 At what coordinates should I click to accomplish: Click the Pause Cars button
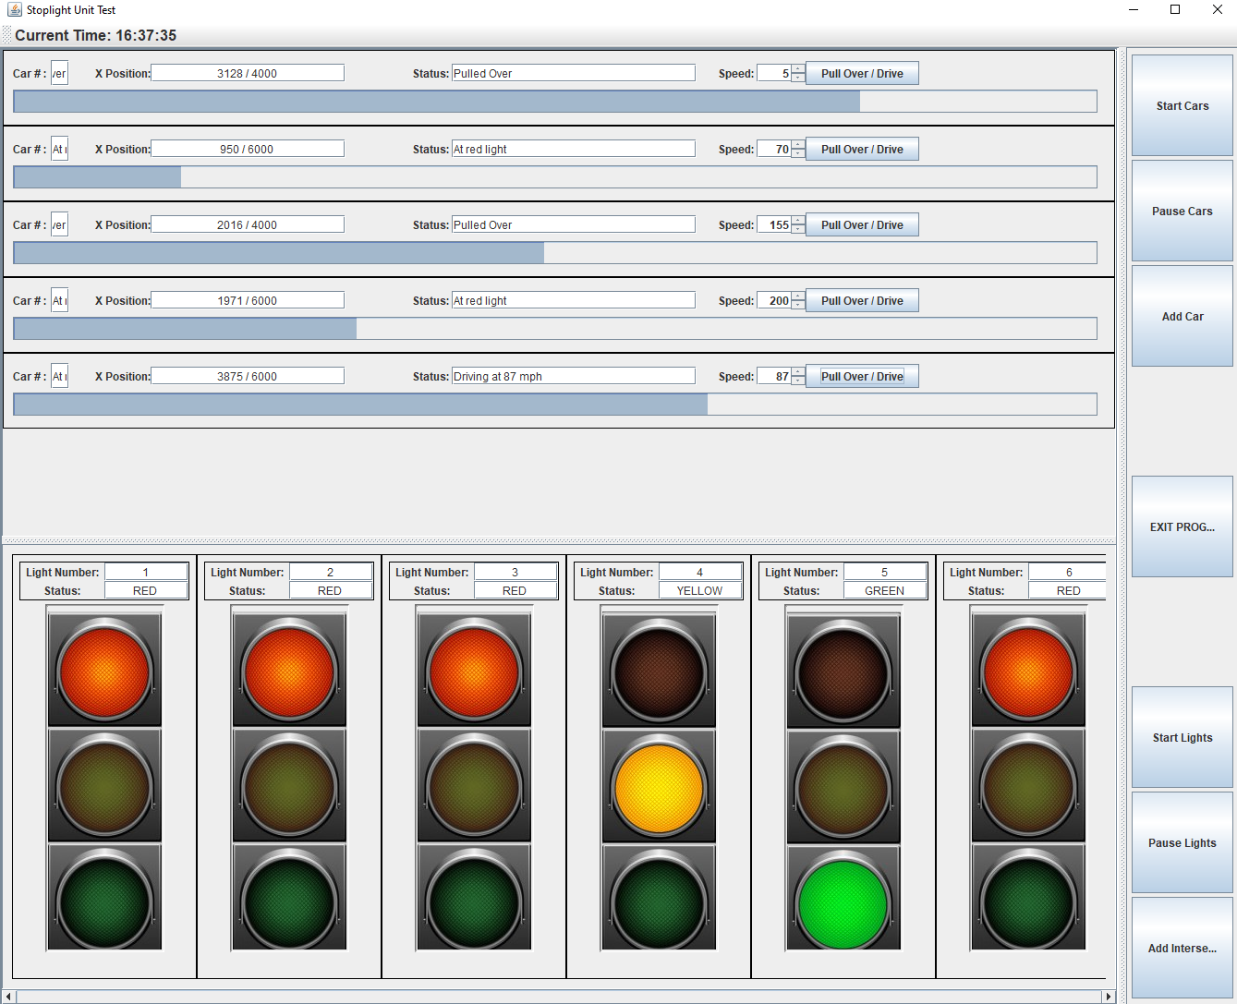[x=1182, y=211]
